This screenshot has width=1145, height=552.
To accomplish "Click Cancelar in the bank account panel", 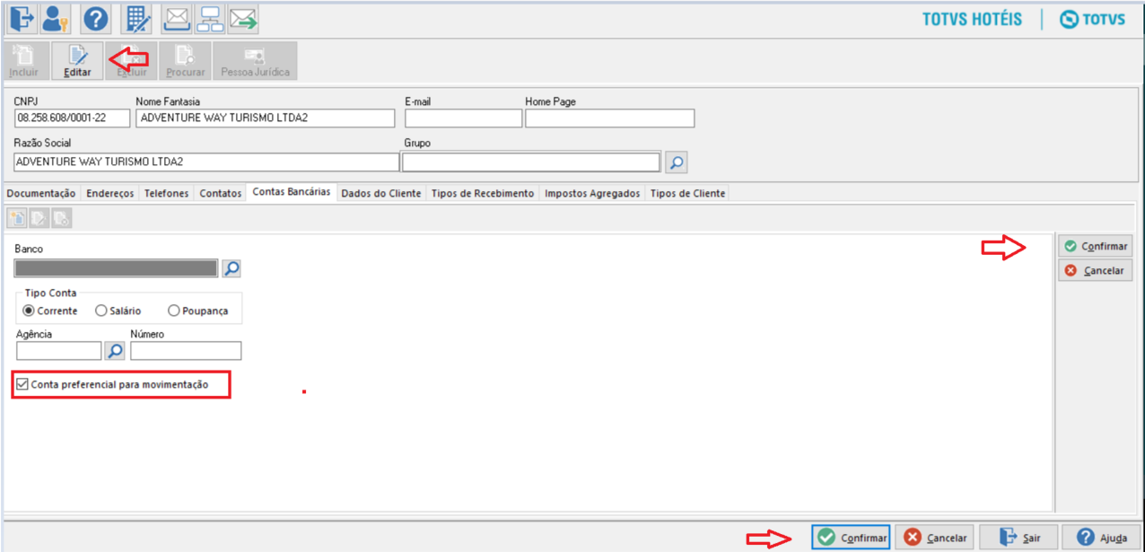I will 1095,270.
